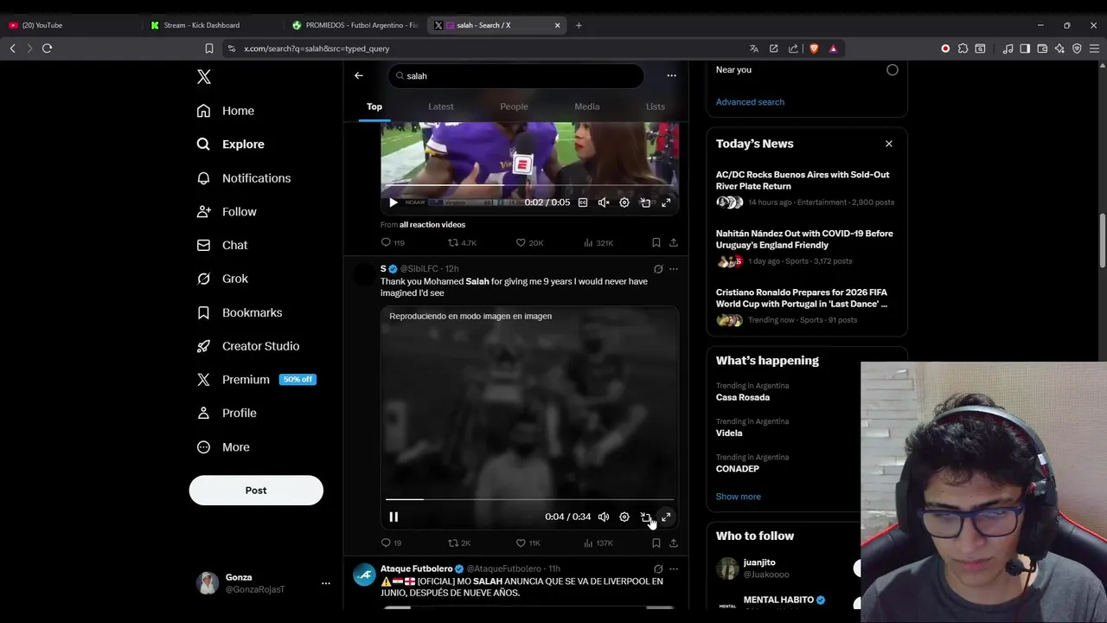Open Notifications in the sidebar
This screenshot has height=623, width=1107.
pyautogui.click(x=243, y=178)
